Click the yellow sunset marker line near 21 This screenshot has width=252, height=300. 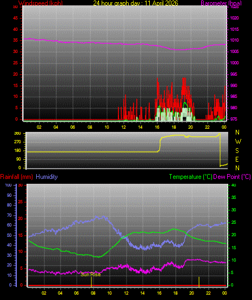click(199, 282)
